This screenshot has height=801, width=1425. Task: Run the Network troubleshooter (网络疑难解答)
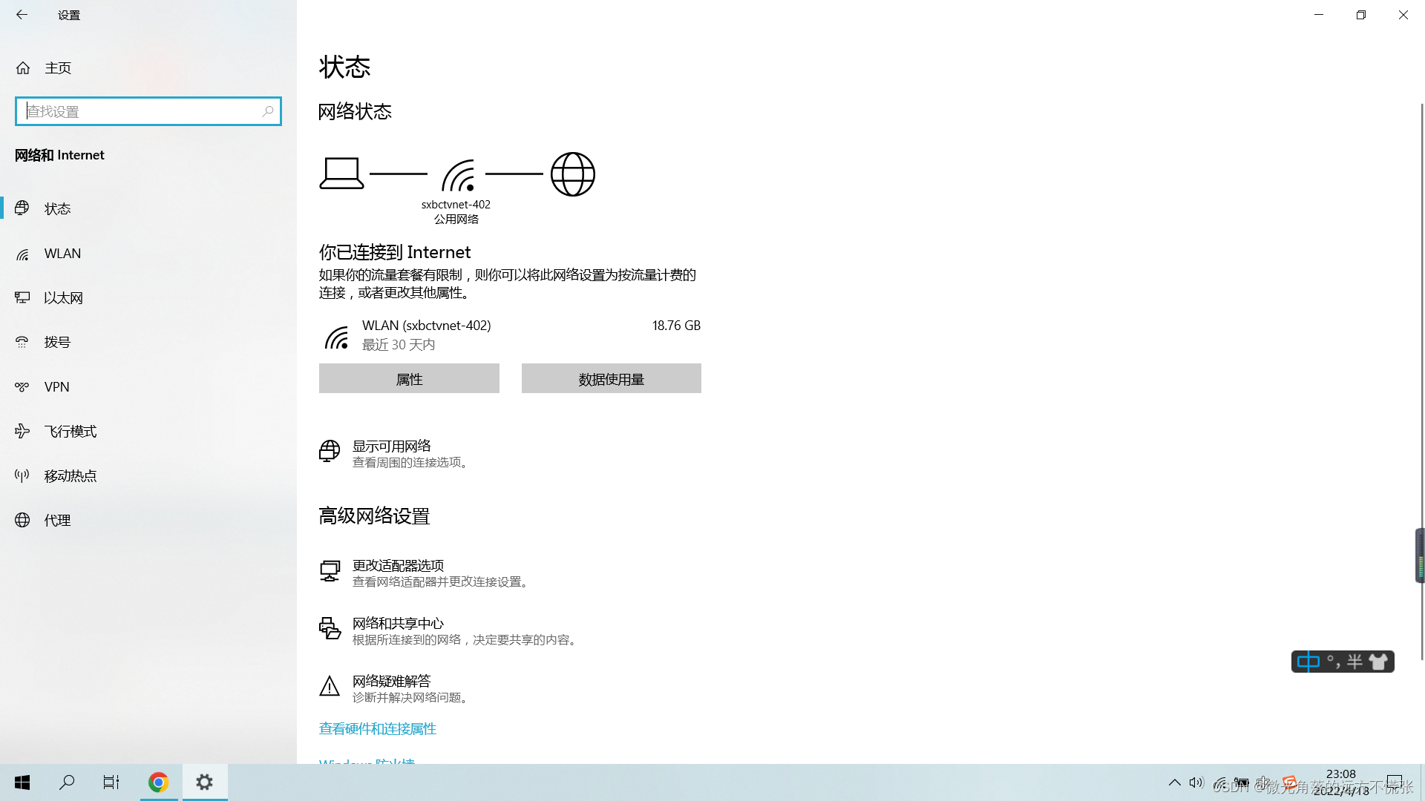coord(391,682)
